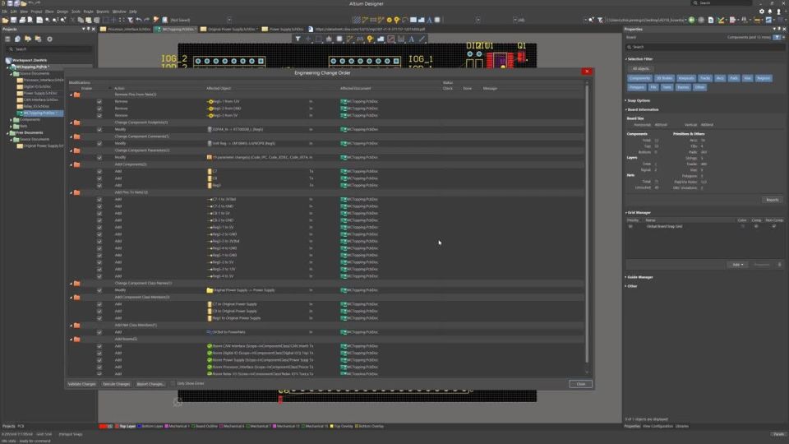Screen dimensions: 789x444
Task: Click the notifications bell icon at top right
Action: coord(770,11)
